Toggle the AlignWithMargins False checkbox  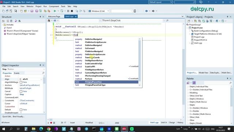21,82
